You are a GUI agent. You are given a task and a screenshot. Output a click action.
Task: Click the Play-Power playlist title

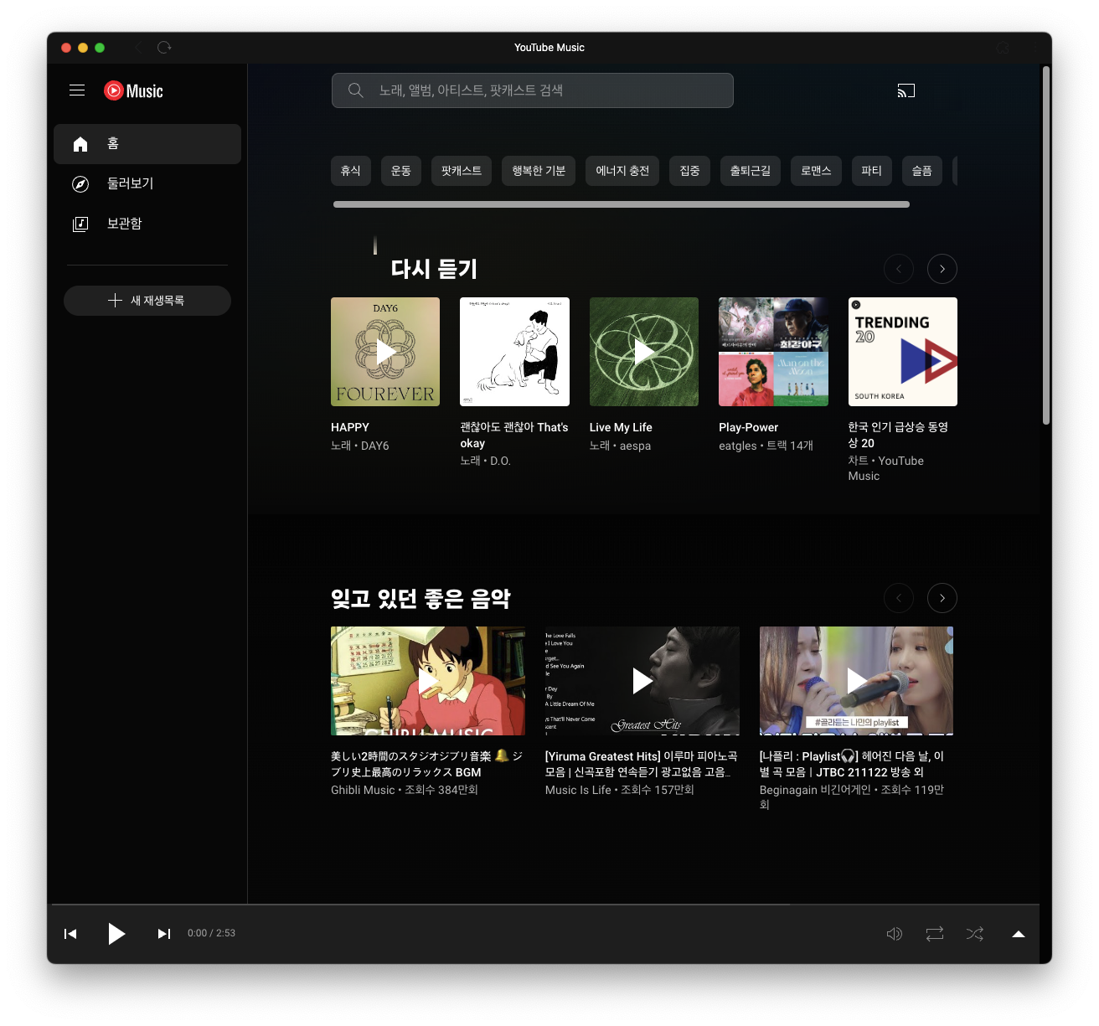(x=749, y=427)
